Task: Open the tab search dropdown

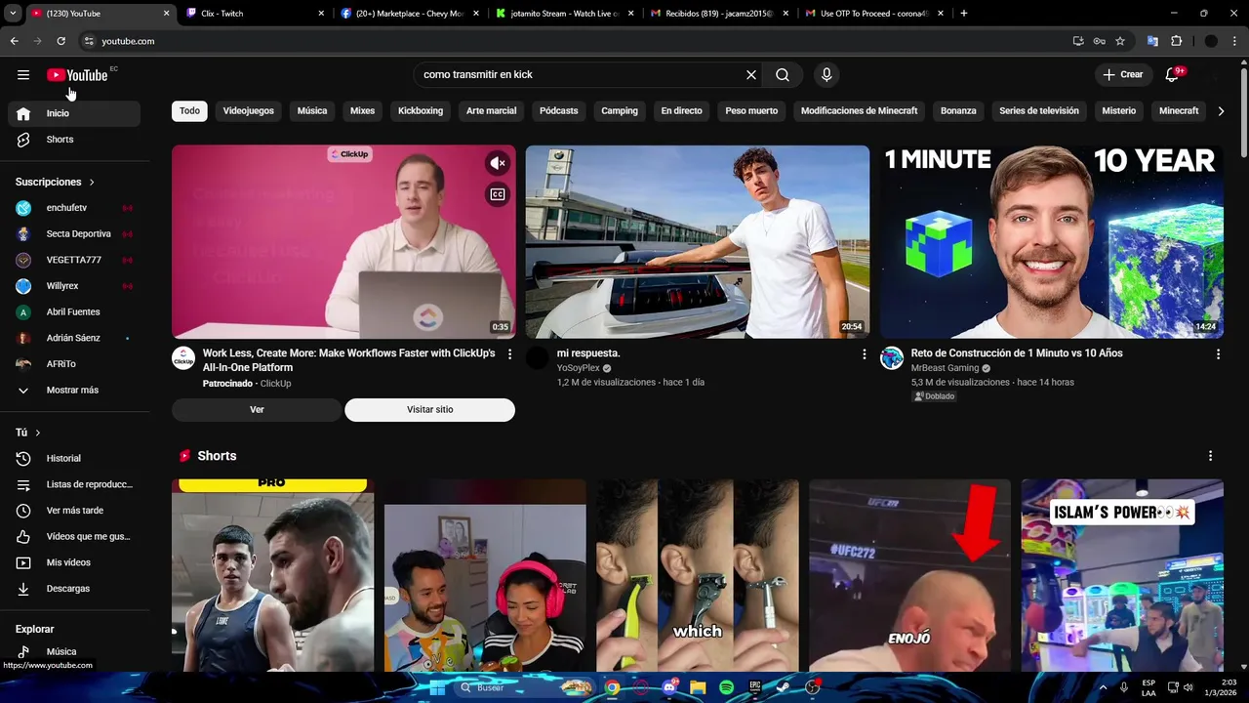Action: click(13, 14)
